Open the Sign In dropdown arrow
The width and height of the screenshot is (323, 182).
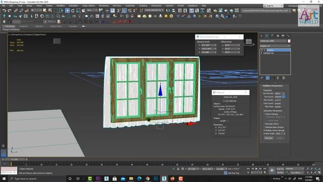282,6
